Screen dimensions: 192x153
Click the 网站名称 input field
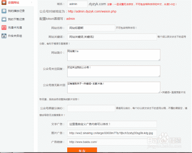pyautogui.click(x=91, y=28)
